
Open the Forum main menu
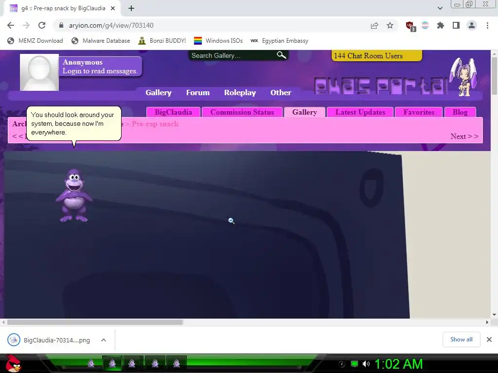tap(198, 93)
